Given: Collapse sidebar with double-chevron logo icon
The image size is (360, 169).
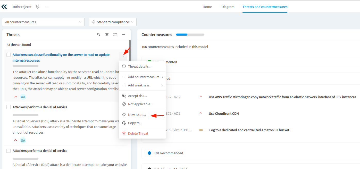Looking at the screenshot, I should click(x=4, y=7).
